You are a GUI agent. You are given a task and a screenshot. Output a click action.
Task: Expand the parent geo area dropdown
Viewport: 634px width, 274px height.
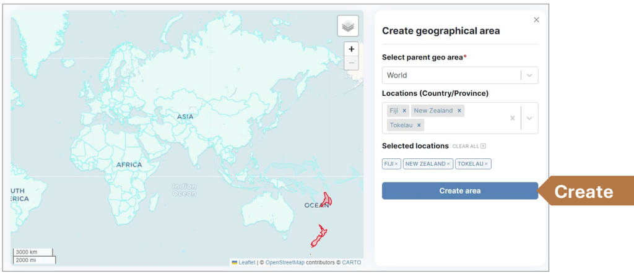[x=529, y=75]
